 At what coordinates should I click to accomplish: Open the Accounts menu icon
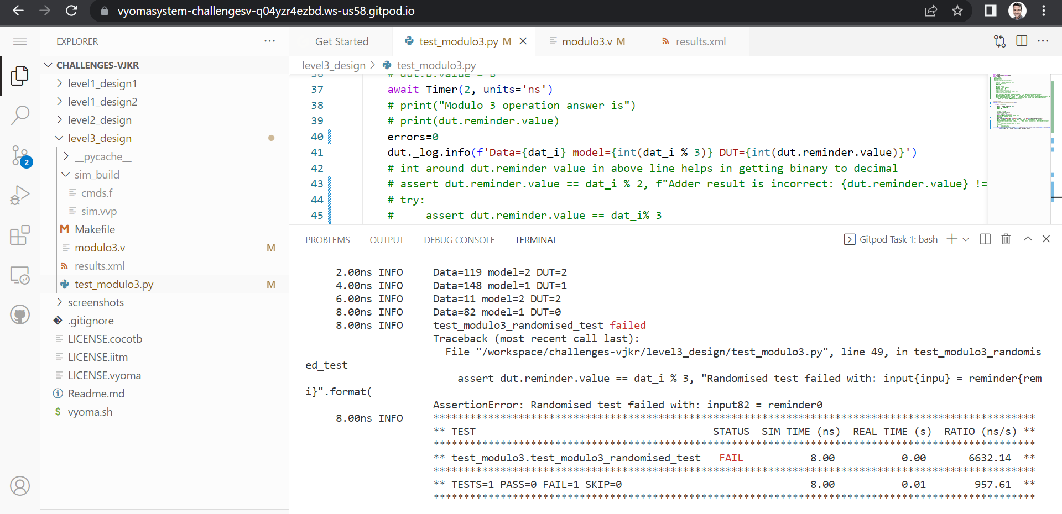pos(20,486)
